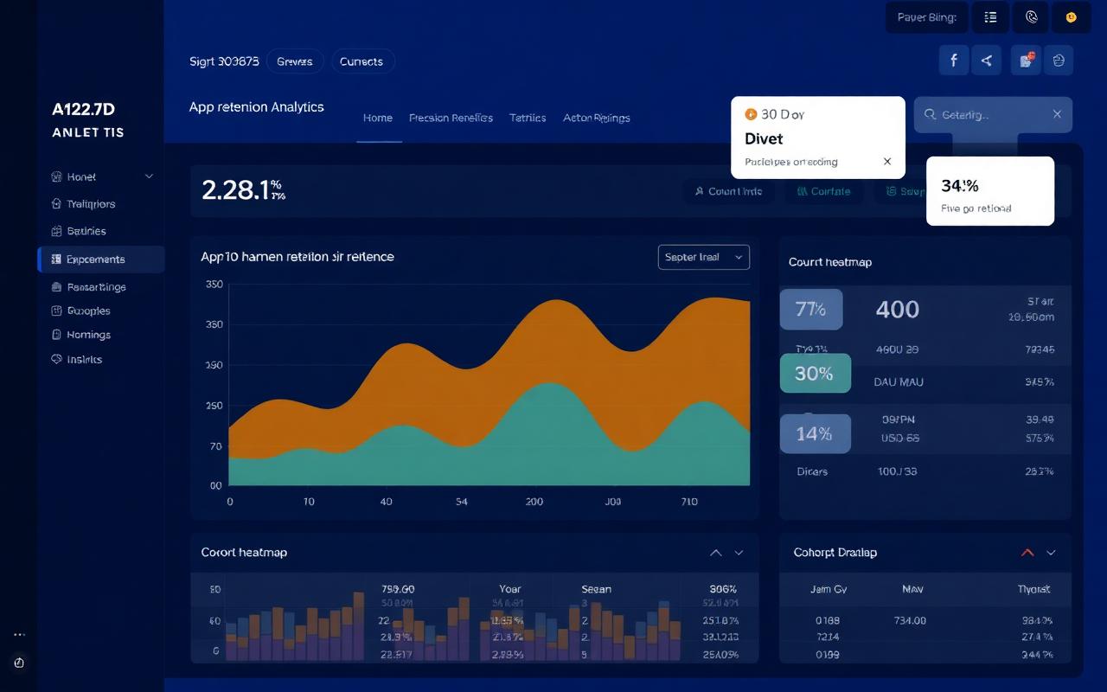The image size is (1107, 692).
Task: Click the Yoar column header
Action: tap(510, 589)
